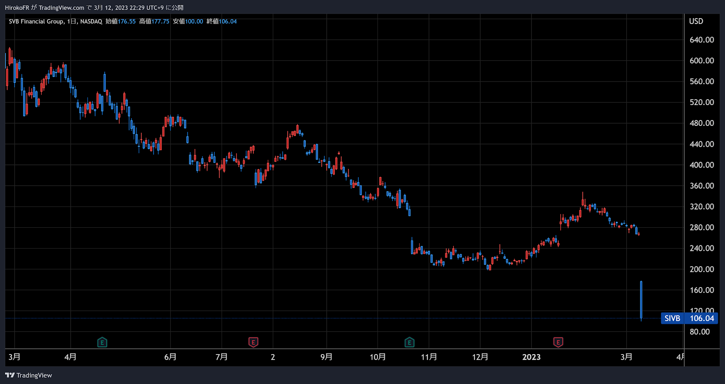Click the 10月 time axis label

[377, 357]
